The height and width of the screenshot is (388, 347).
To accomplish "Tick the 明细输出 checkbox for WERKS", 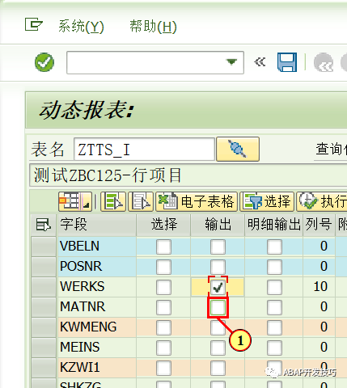I will 274,287.
